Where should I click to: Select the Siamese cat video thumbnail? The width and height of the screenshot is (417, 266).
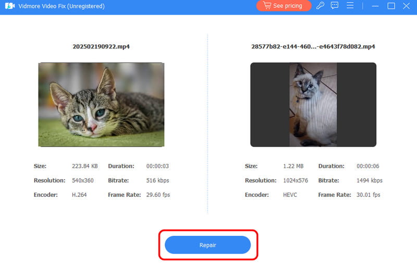[x=313, y=105]
